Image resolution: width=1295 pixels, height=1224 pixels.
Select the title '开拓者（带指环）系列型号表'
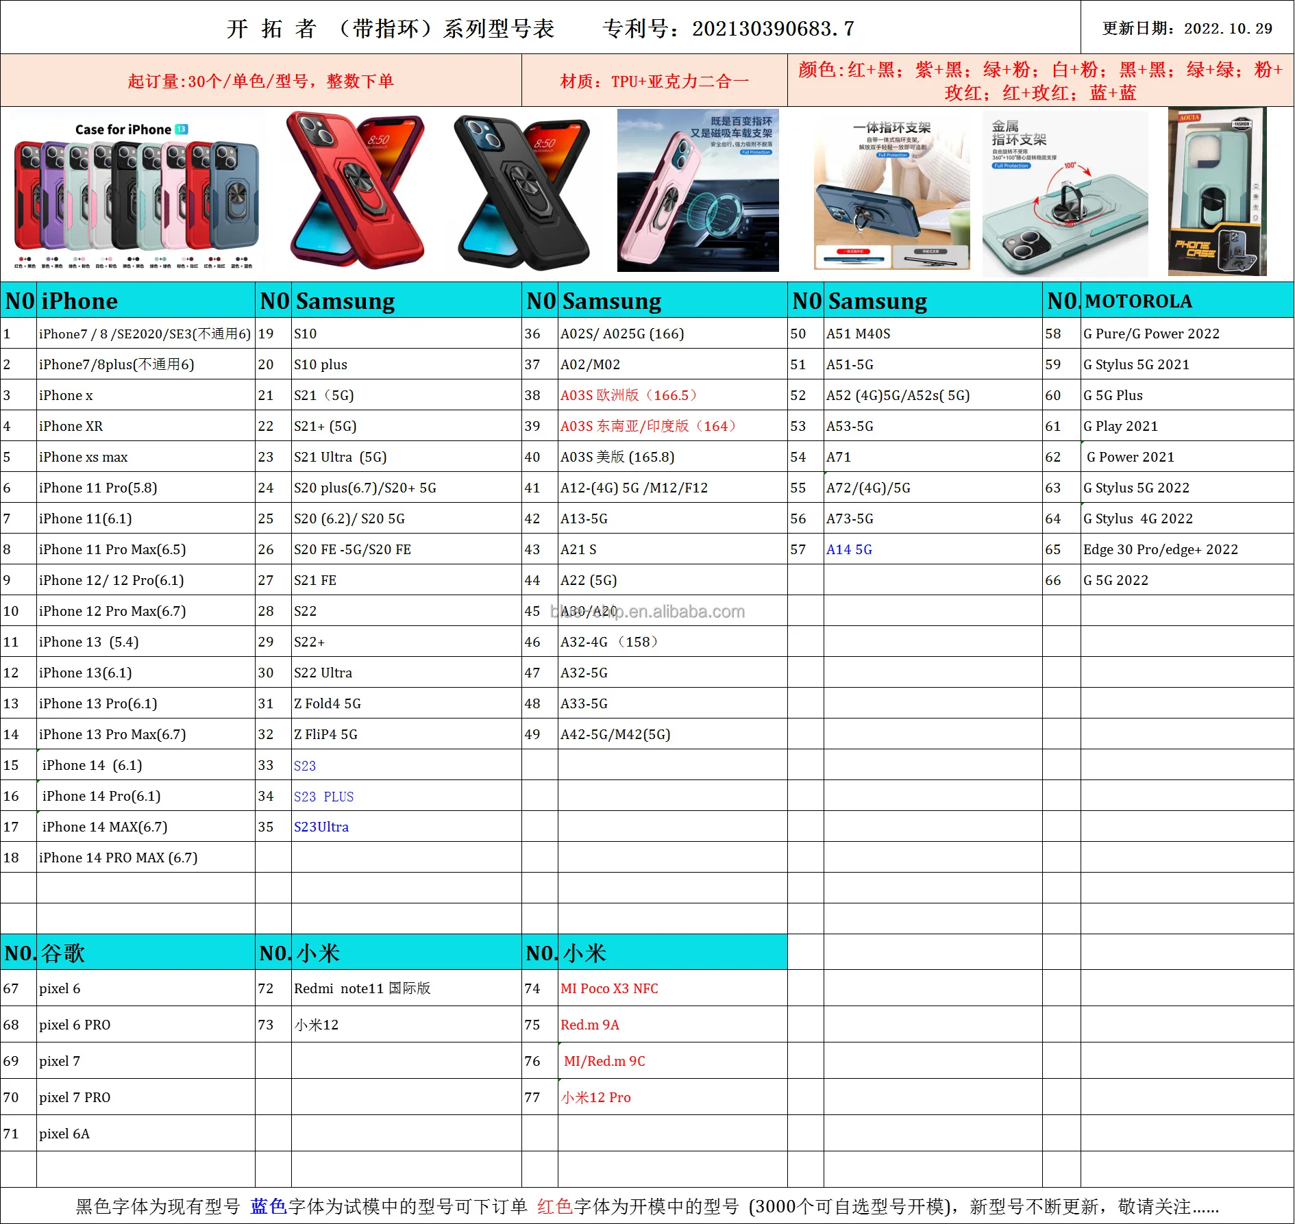[x=391, y=29]
